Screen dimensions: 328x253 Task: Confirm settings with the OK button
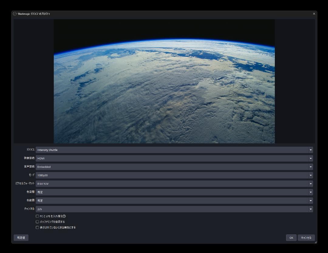(x=291, y=238)
